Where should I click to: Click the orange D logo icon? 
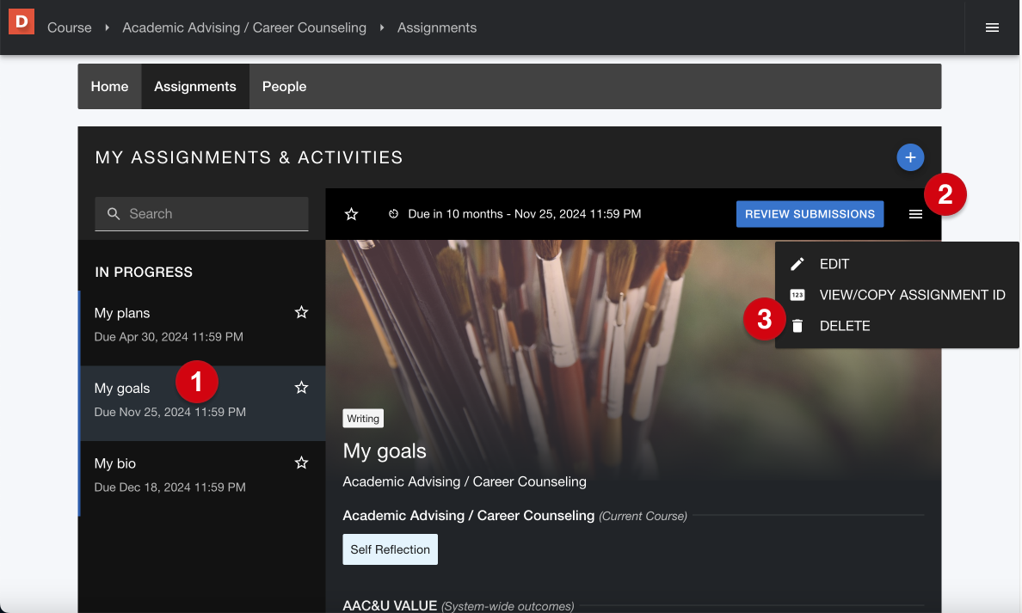tap(22, 21)
